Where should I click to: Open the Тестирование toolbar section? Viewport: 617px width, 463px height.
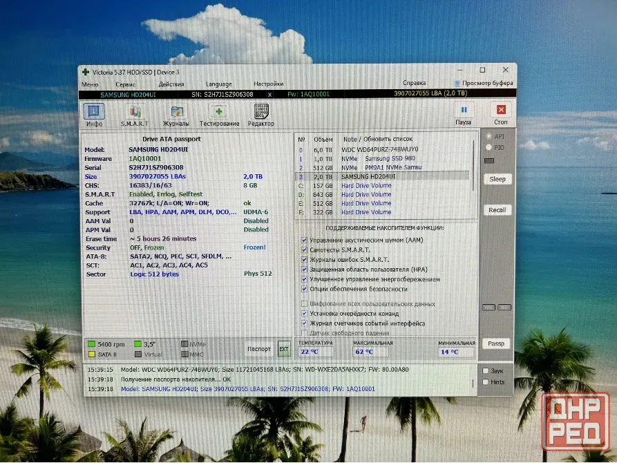tap(219, 115)
